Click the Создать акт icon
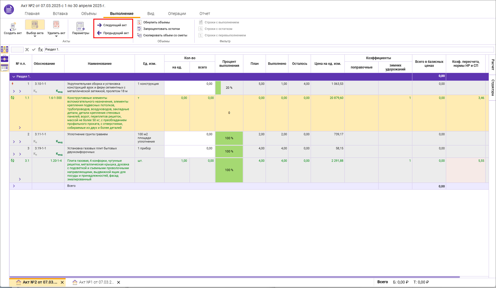496x288 pixels. pos(13,26)
